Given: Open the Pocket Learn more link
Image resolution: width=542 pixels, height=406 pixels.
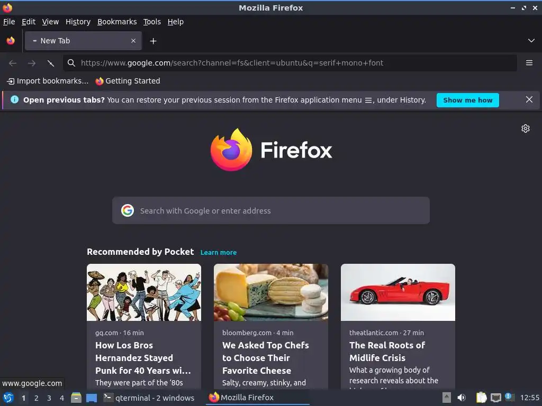Looking at the screenshot, I should tap(219, 252).
